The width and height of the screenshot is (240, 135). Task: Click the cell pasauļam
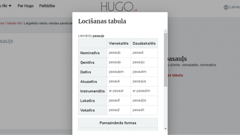pyautogui.click(x=119, y=72)
